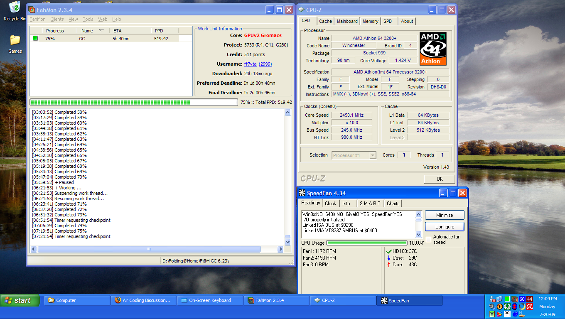
Task: Sort the client list by Name column
Action: pos(87,31)
